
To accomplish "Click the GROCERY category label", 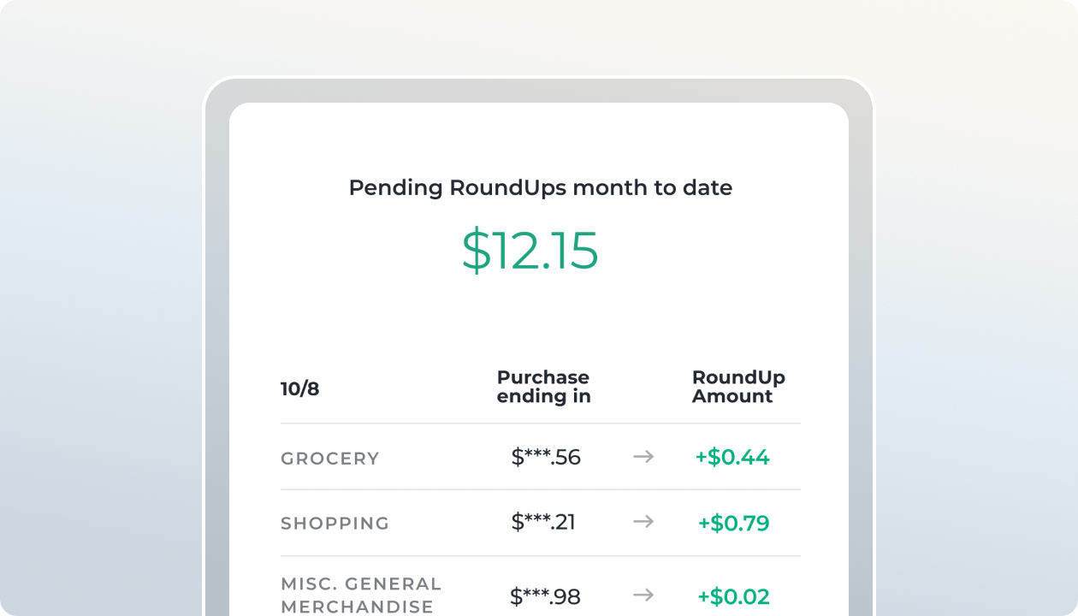I will point(329,459).
